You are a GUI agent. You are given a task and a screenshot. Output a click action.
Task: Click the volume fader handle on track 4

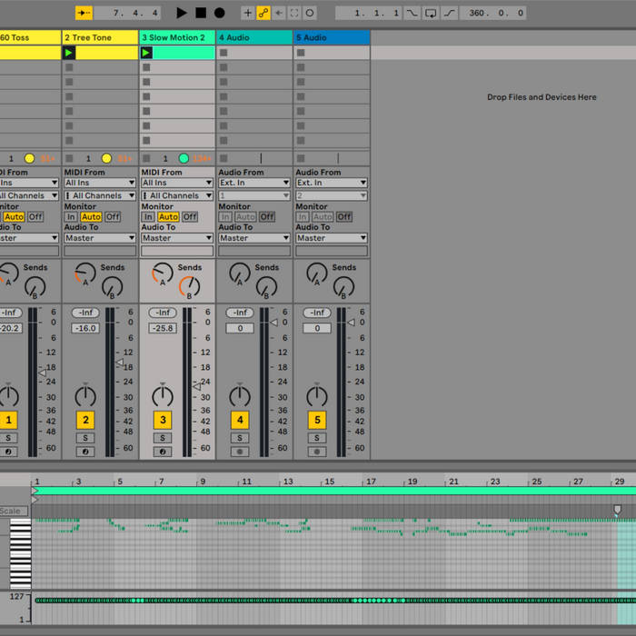(273, 322)
